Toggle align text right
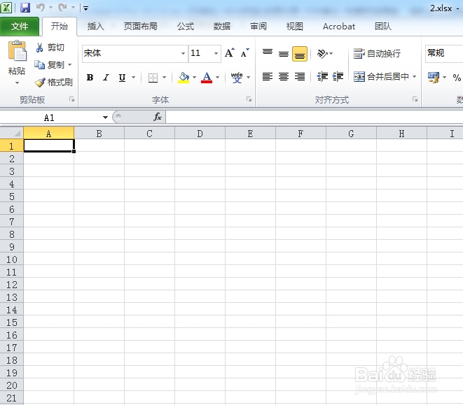 coord(299,77)
